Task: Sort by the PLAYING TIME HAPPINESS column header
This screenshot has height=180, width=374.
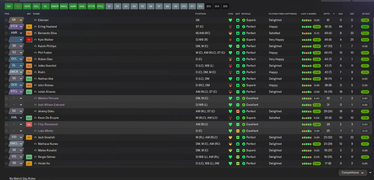Action: [x=283, y=14]
